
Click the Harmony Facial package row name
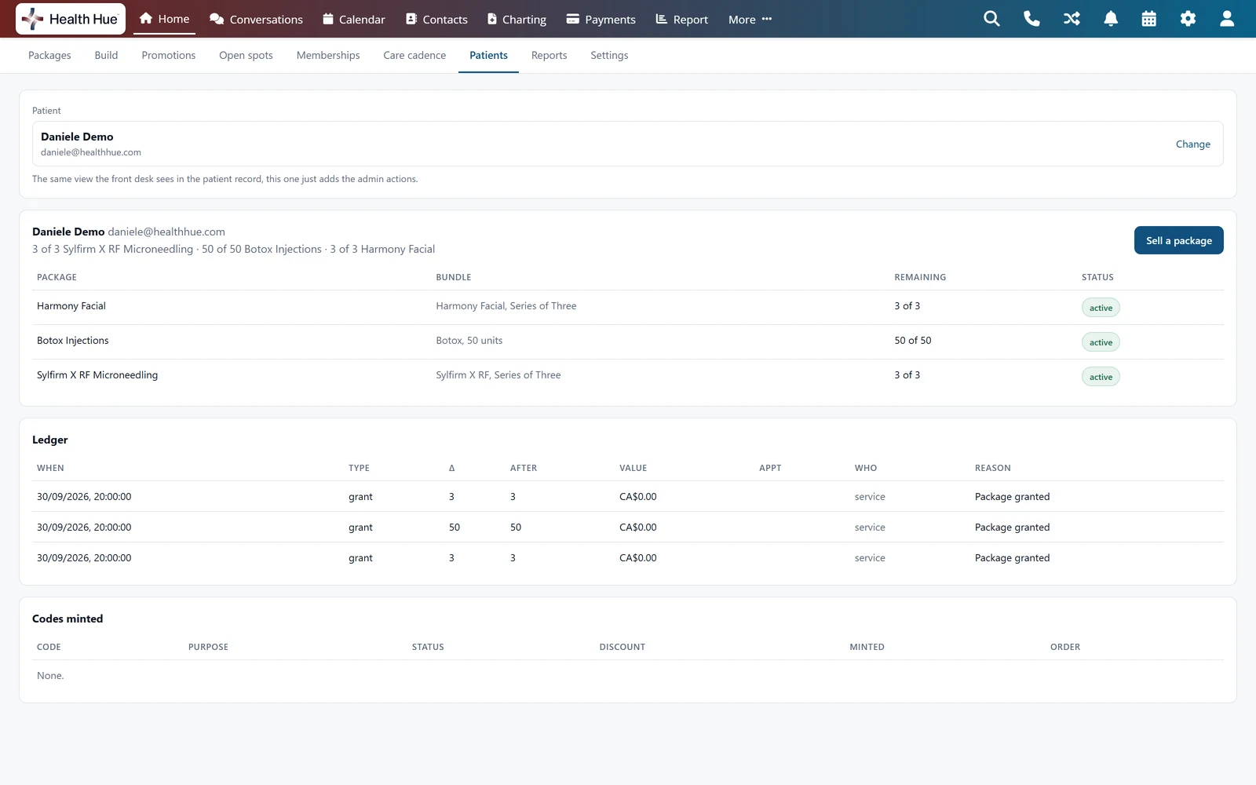click(71, 306)
